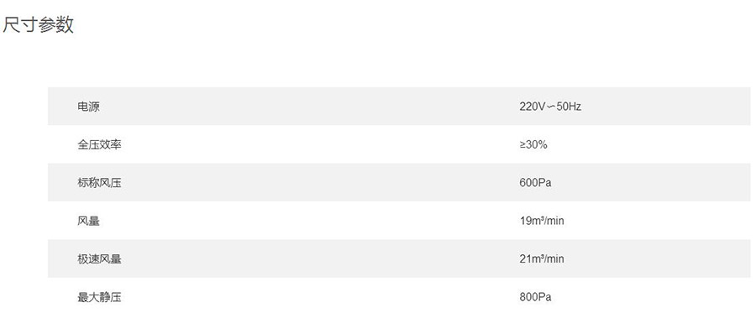Click the 21m³/min airflow value
Screen dimensions: 756x313
pyautogui.click(x=542, y=258)
